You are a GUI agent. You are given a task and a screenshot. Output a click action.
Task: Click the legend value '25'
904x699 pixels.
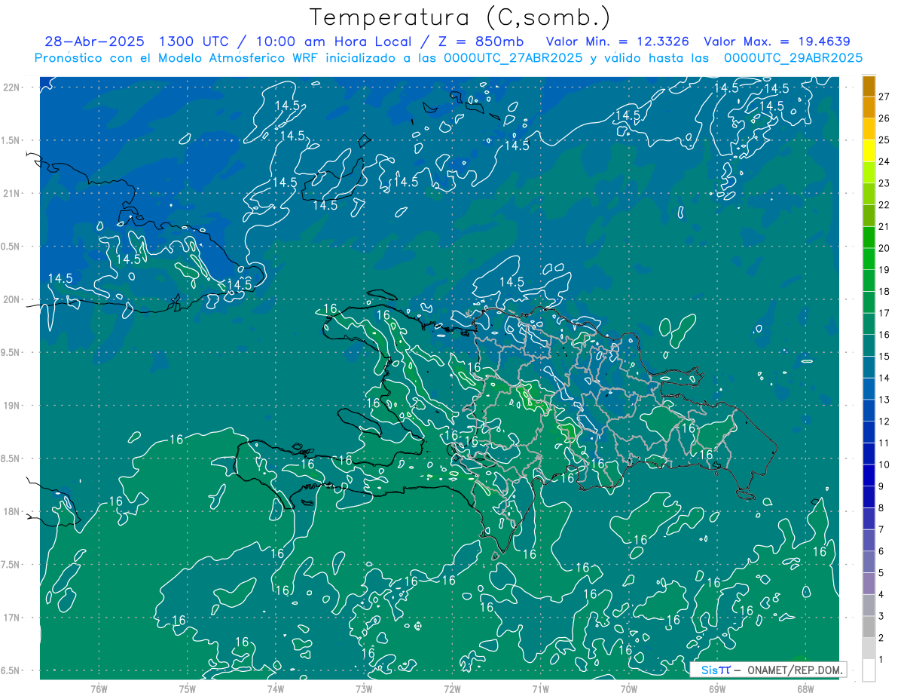[884, 140]
